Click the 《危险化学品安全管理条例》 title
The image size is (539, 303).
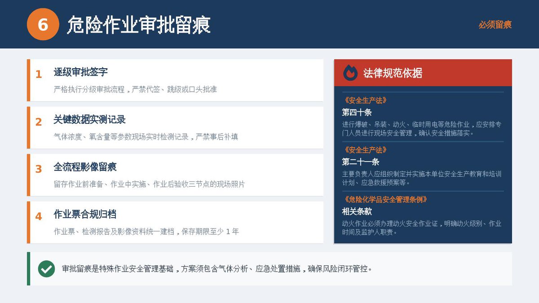[x=385, y=200]
